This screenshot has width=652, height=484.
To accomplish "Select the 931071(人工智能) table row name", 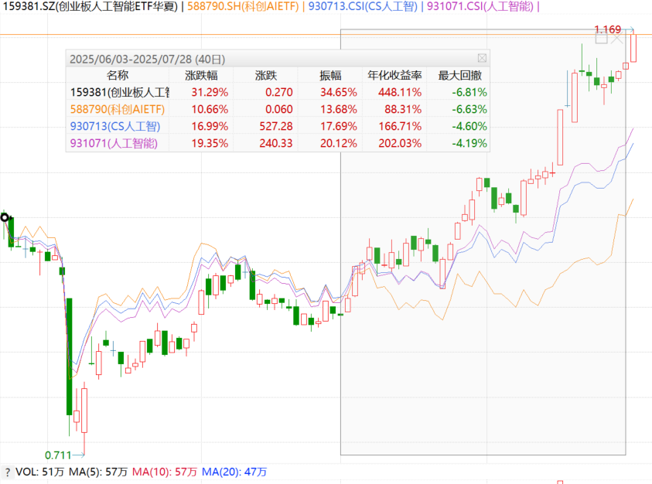I will 114,144.
